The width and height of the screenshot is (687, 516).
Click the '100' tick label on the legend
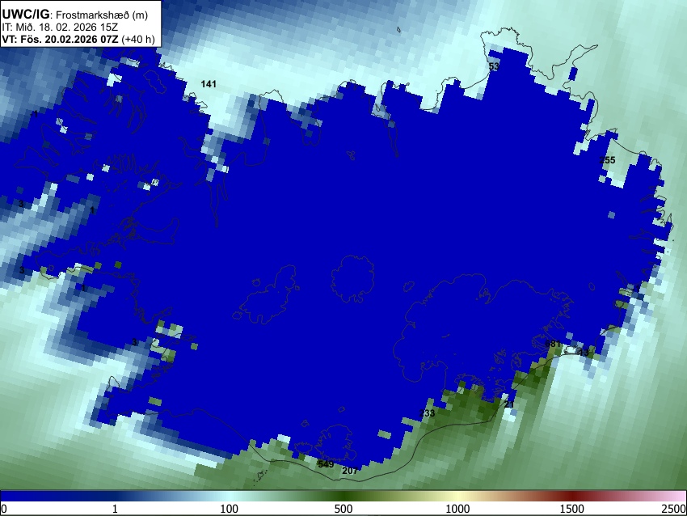[x=229, y=509]
